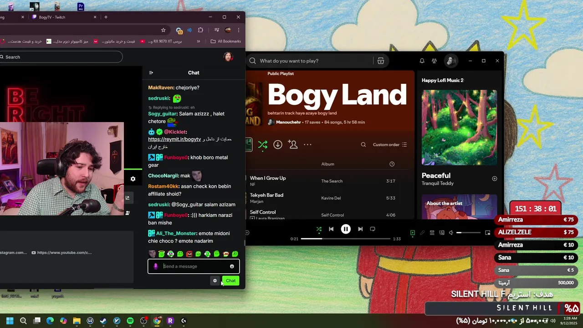The width and height of the screenshot is (583, 328).
Task: Open more options for Bogy Land playlist
Action: coord(308,144)
